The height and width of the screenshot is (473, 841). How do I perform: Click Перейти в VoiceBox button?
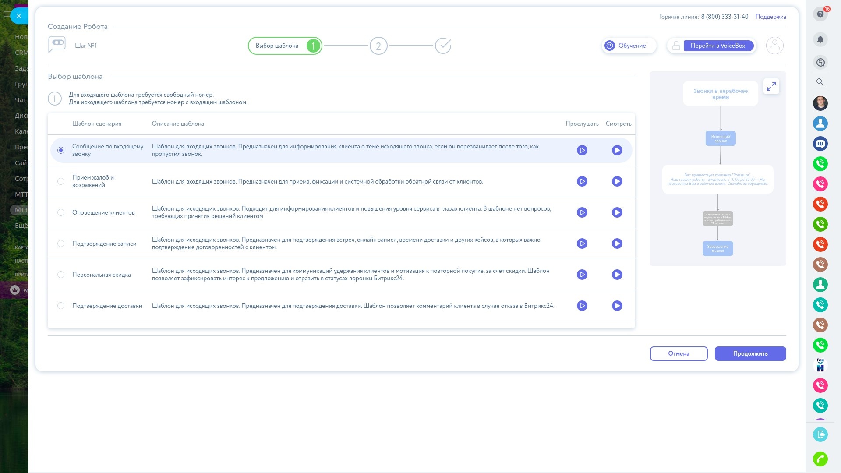(717, 46)
